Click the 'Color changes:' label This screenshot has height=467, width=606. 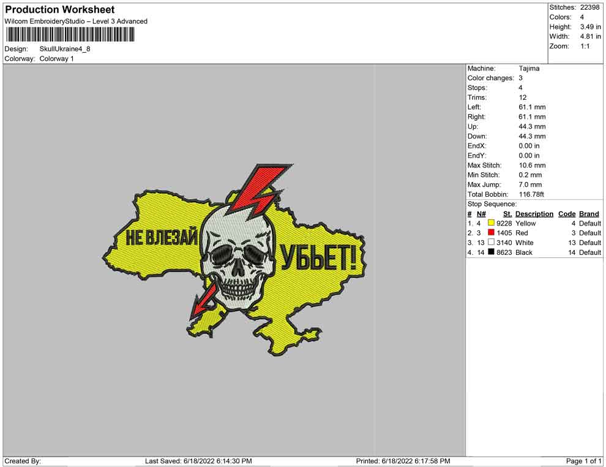tap(490, 78)
